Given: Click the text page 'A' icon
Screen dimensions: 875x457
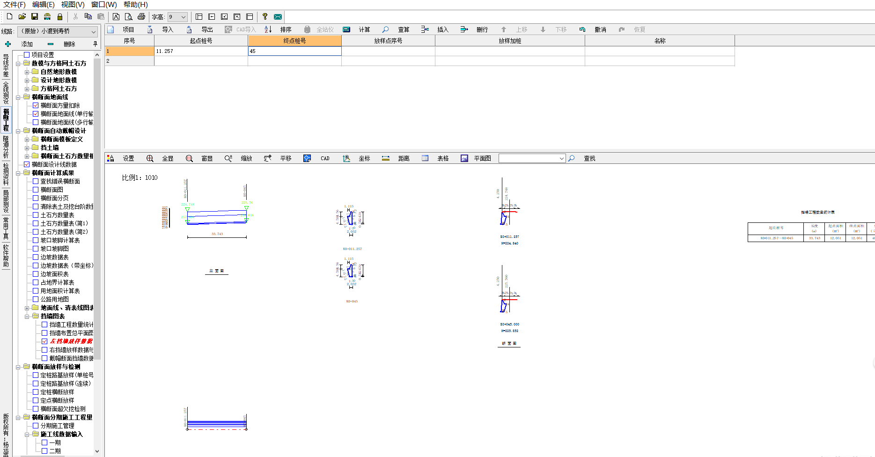Looking at the screenshot, I should [116, 16].
